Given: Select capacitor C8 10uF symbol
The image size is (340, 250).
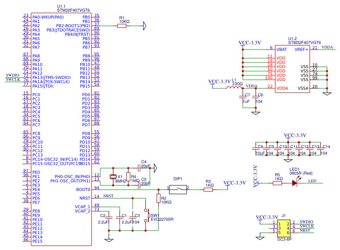Looking at the screenshot, I should pos(256,149).
